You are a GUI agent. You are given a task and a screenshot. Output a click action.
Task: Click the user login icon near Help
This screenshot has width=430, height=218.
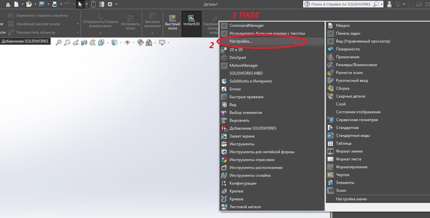click(x=389, y=4)
